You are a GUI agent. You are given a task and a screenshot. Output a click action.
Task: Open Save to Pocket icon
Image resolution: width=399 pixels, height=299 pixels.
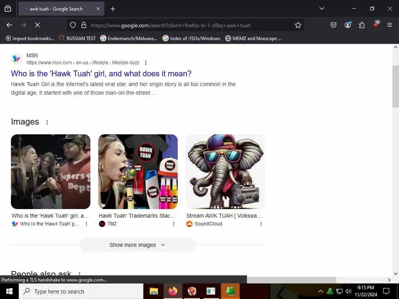coord(334,25)
